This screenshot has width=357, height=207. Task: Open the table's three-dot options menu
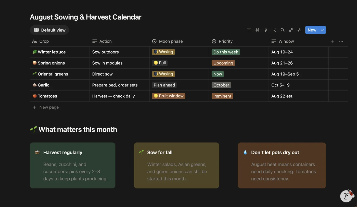pyautogui.click(x=341, y=41)
